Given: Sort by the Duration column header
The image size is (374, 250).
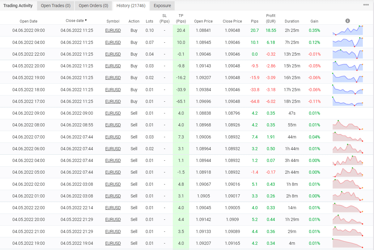Looking at the screenshot, I should (x=292, y=21).
